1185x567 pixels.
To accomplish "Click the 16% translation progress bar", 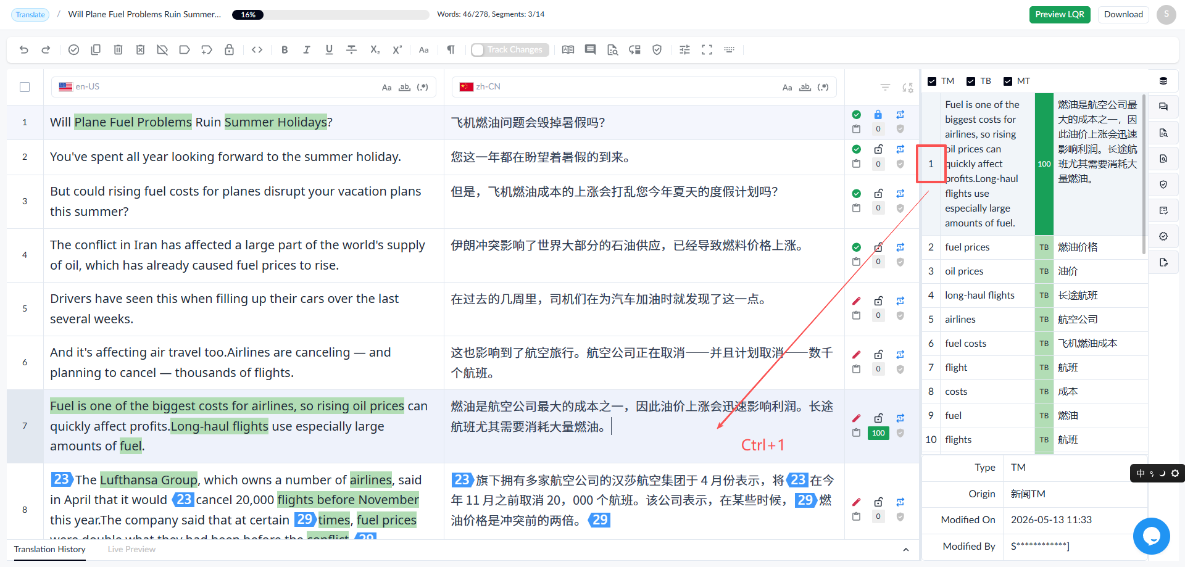I will [331, 15].
